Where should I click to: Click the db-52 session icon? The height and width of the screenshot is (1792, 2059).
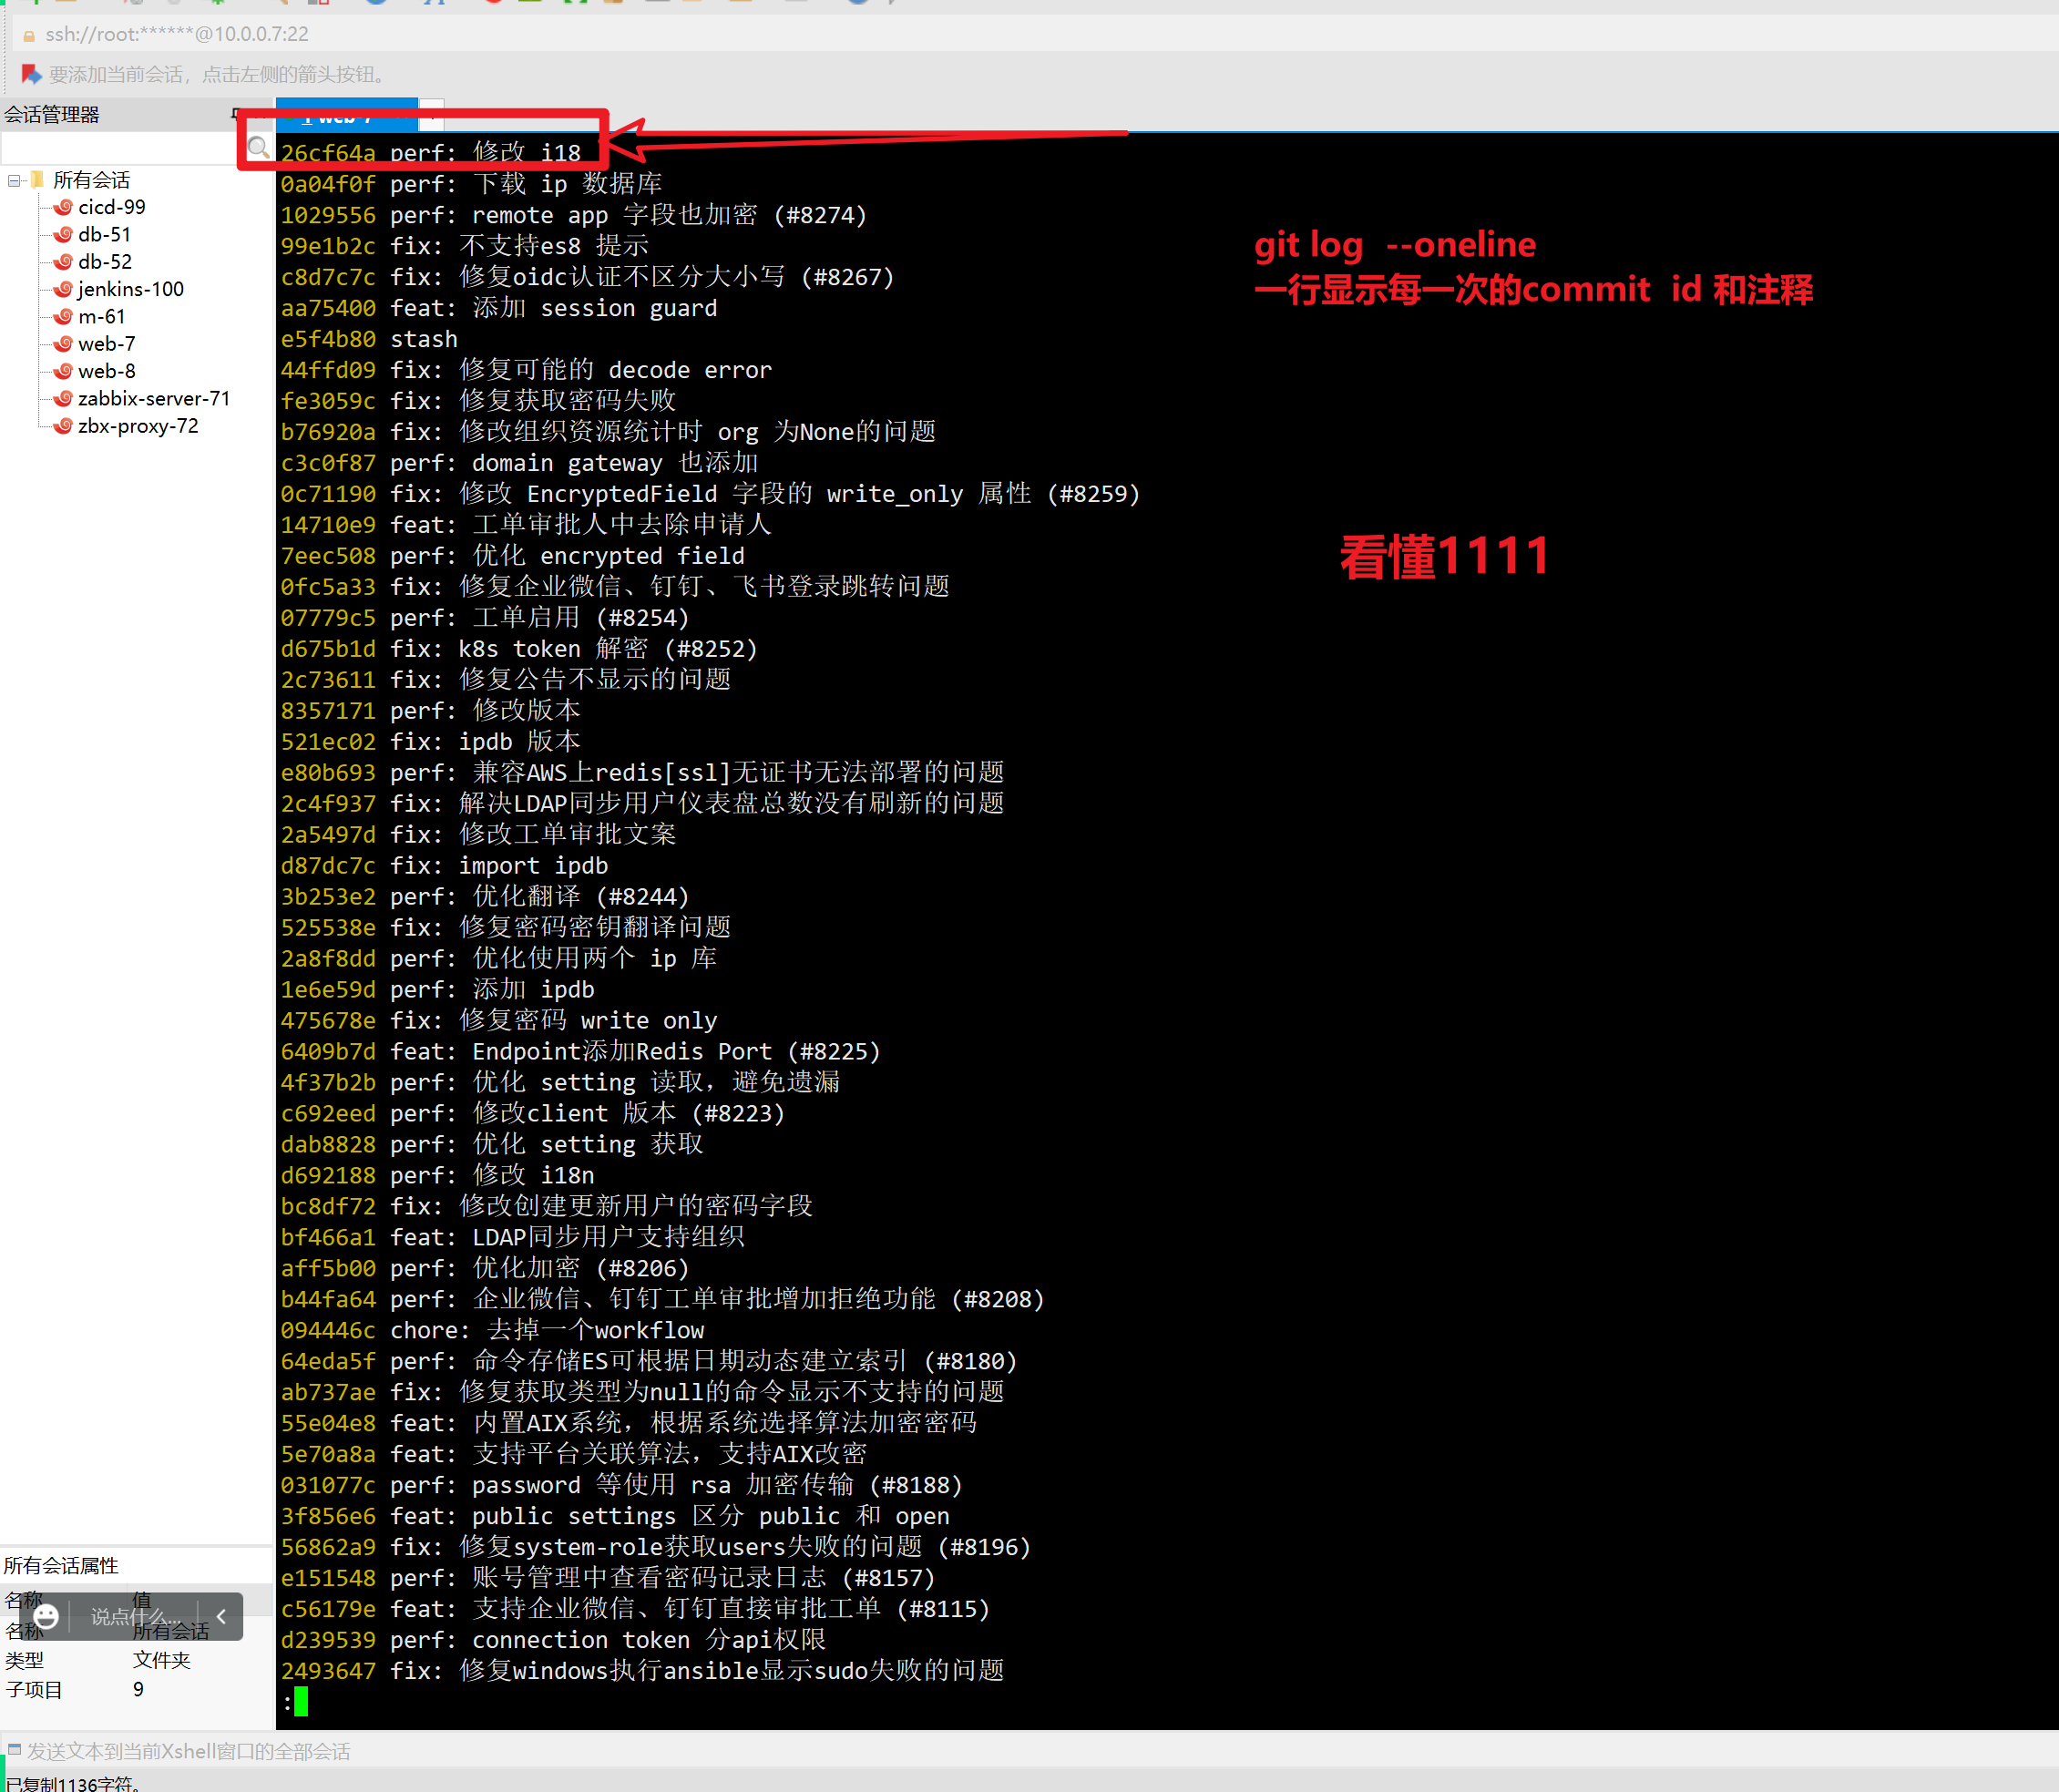(x=63, y=262)
